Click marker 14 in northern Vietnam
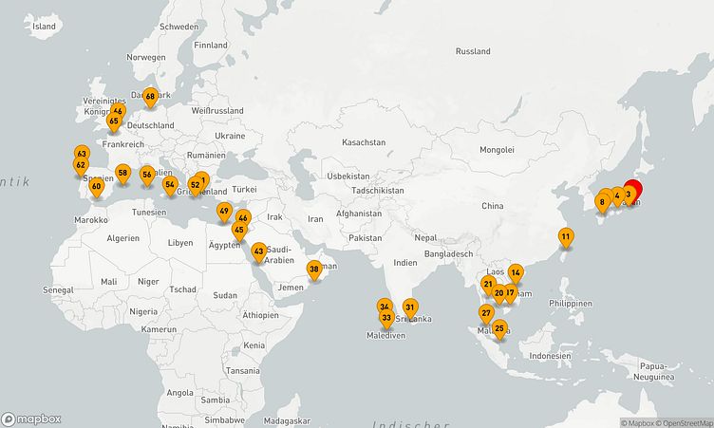Image resolution: width=714 pixels, height=428 pixels. (x=516, y=272)
